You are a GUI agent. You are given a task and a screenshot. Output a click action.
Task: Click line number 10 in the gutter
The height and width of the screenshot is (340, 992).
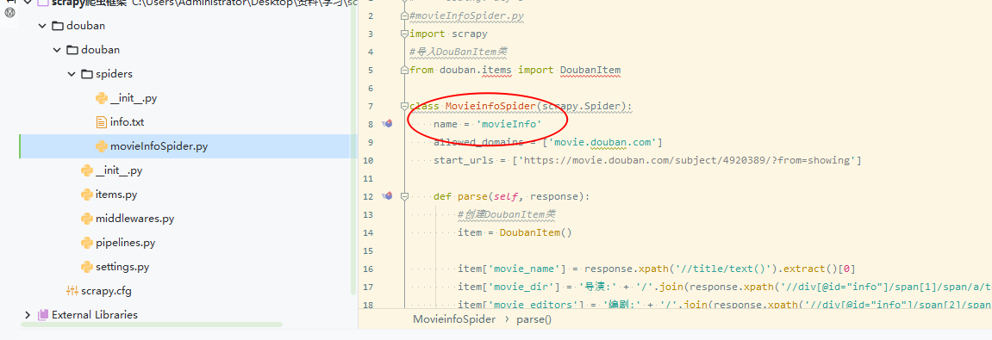[x=367, y=160]
